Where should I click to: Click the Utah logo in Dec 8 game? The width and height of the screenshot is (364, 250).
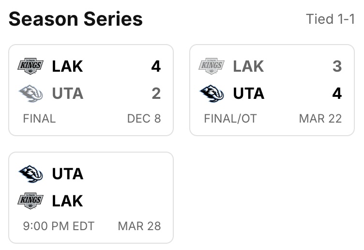[x=30, y=93]
